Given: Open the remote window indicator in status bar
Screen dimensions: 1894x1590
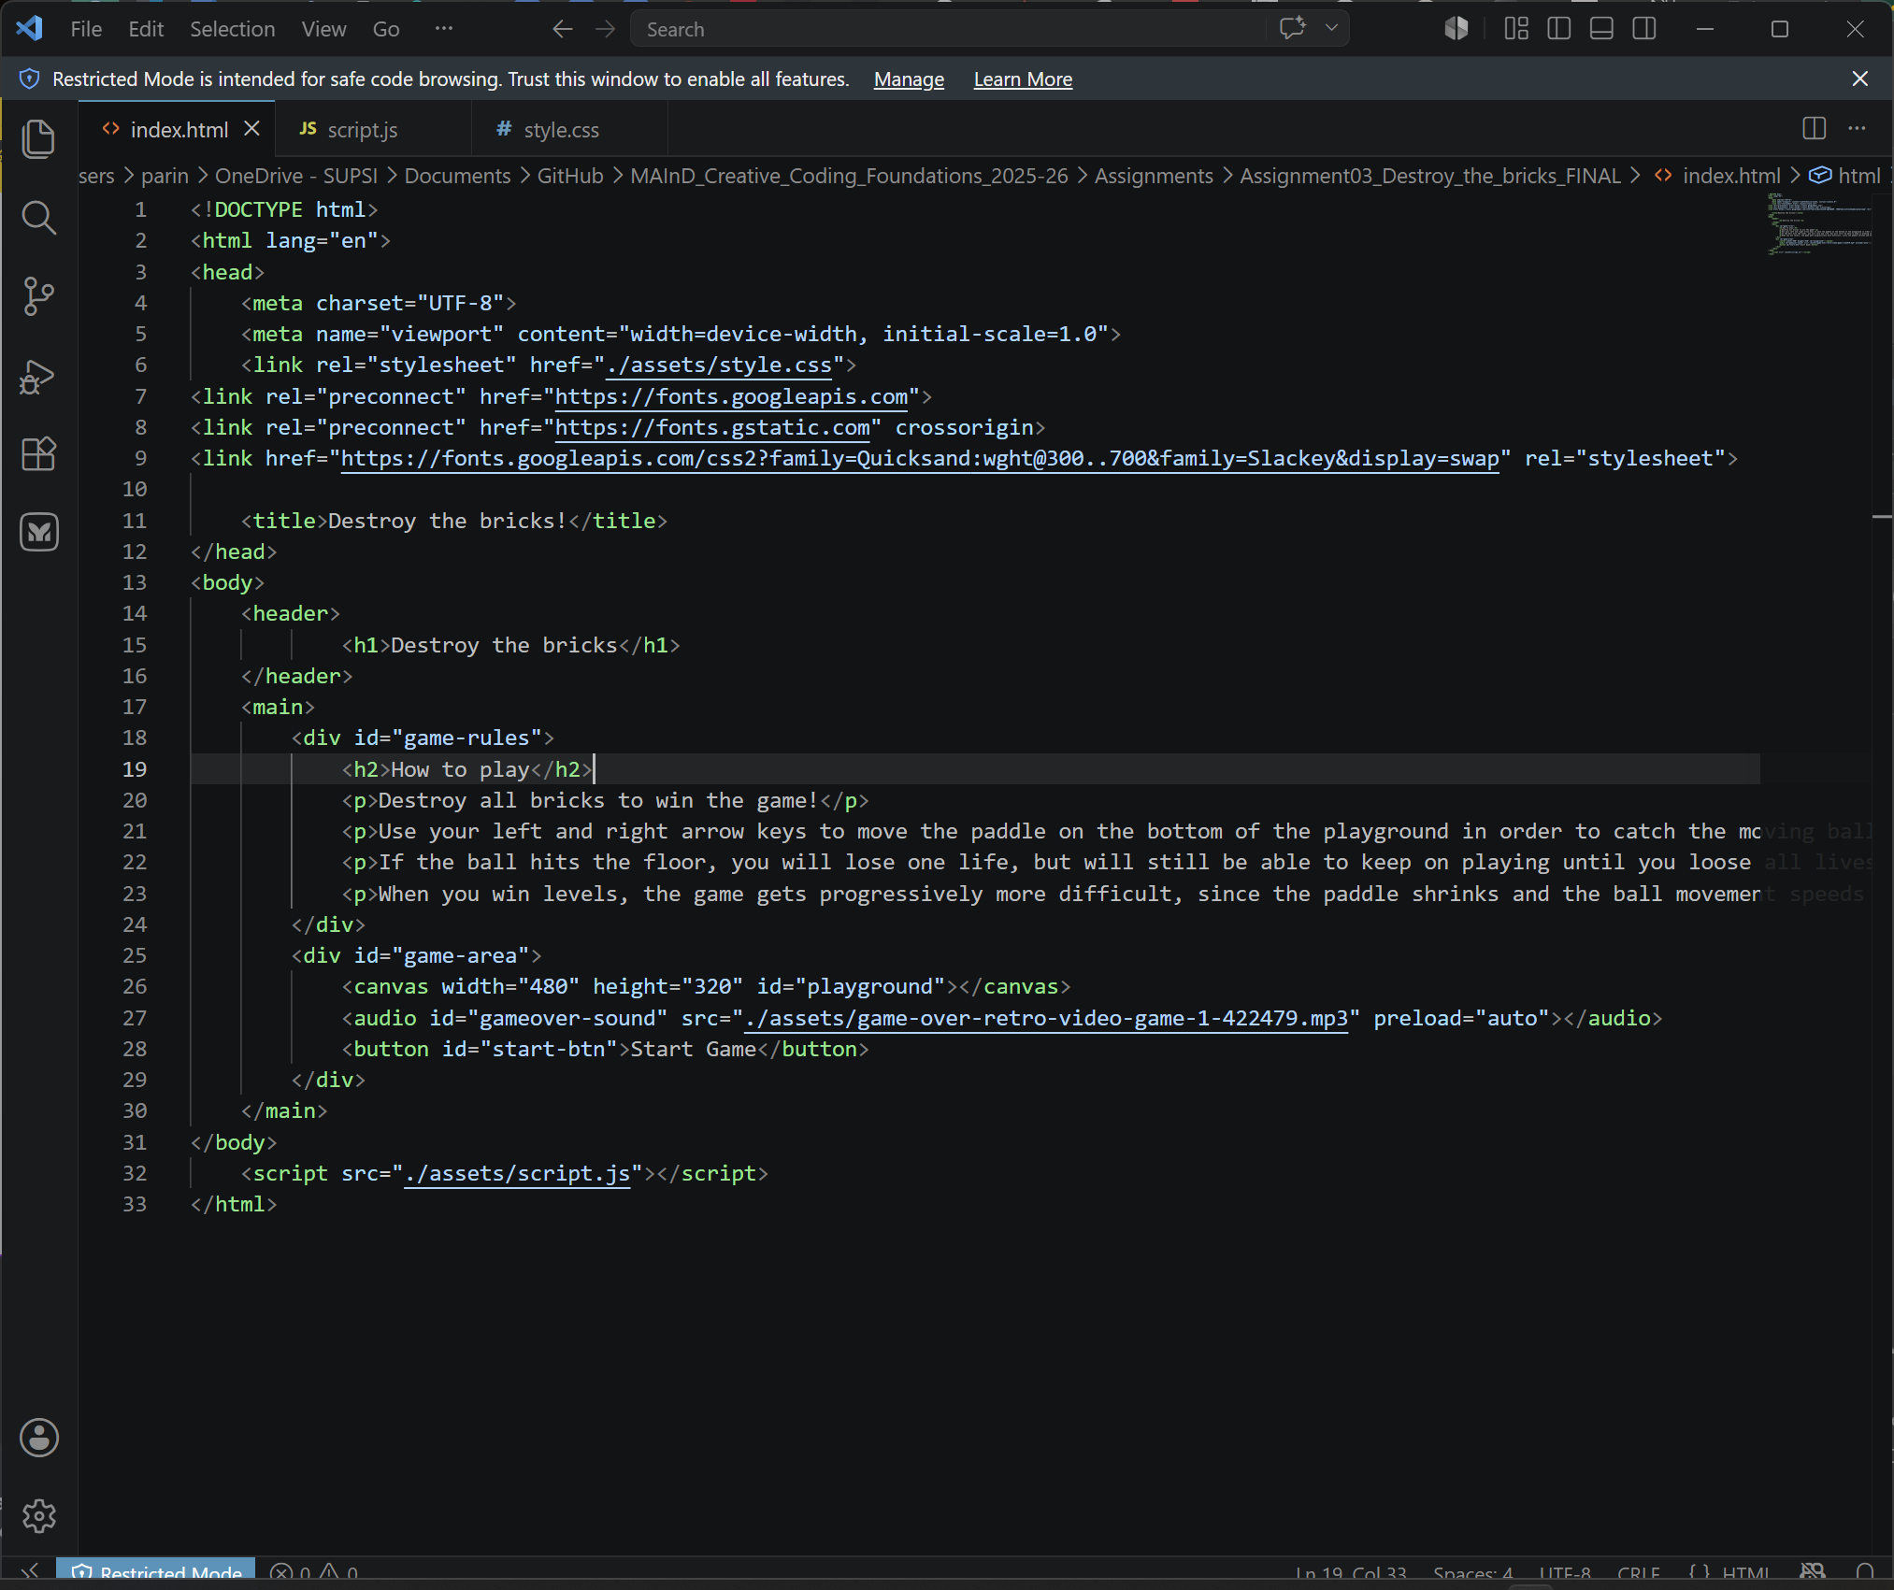Looking at the screenshot, I should pyautogui.click(x=29, y=1571).
